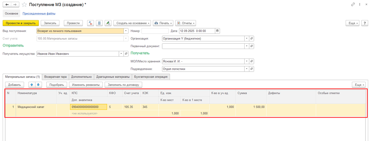Expand the Первичный документ dropdown
Viewport: 369px width, 141px height.
(x=247, y=46)
